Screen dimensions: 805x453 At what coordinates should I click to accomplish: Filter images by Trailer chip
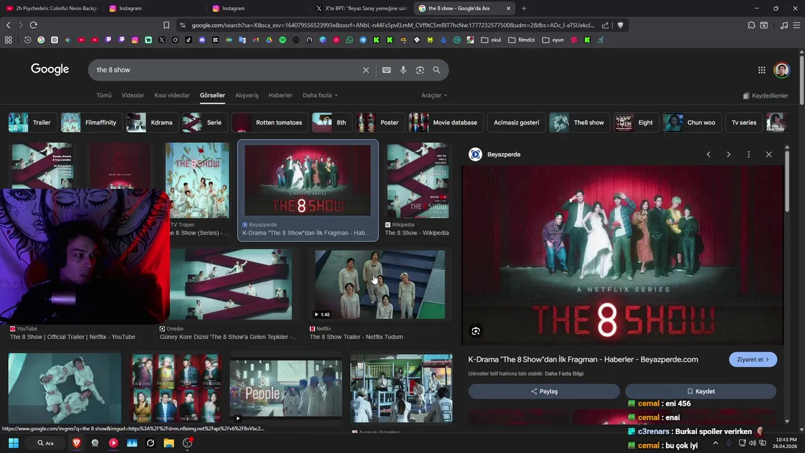click(33, 123)
